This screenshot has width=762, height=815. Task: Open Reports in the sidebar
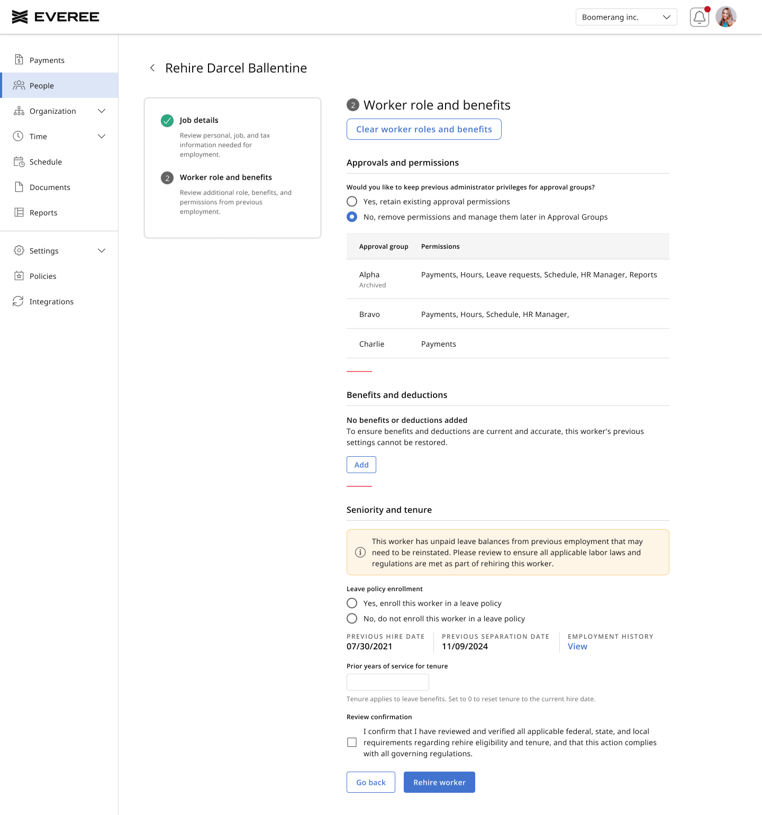click(x=59, y=212)
